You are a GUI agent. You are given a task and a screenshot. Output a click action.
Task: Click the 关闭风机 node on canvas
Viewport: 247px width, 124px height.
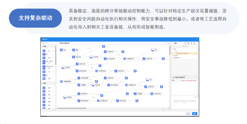tap(68, 97)
